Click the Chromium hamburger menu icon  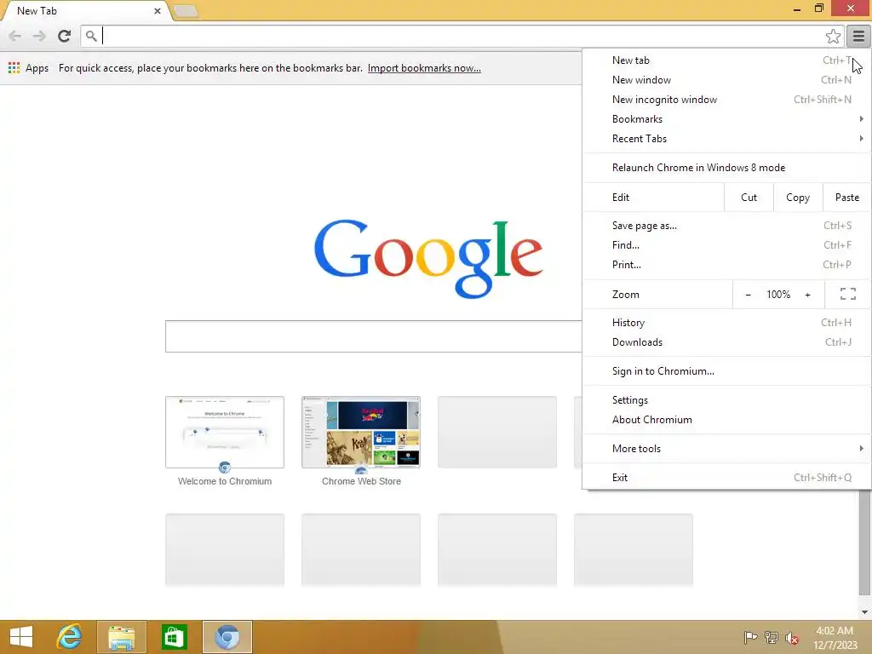pyautogui.click(x=858, y=36)
